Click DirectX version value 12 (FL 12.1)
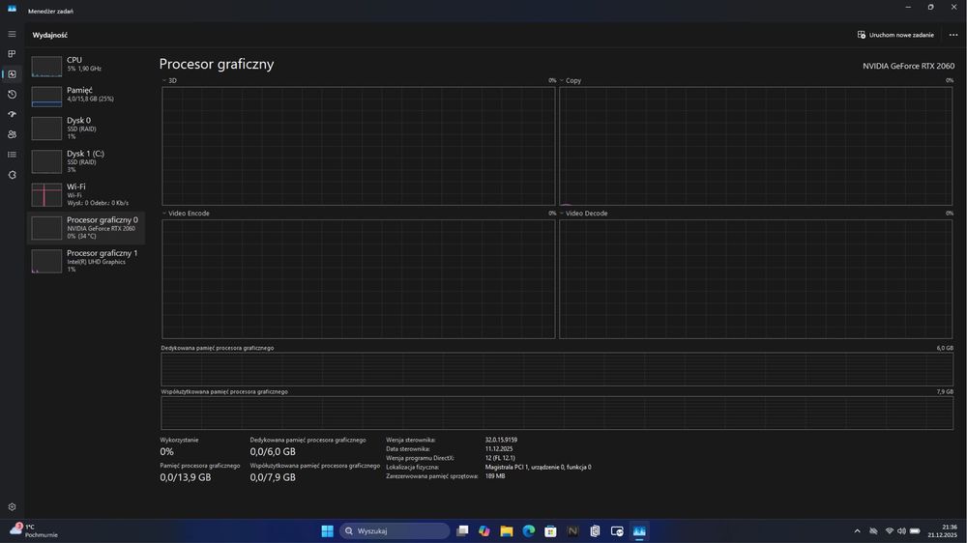The height and width of the screenshot is (543, 967). tap(500, 458)
